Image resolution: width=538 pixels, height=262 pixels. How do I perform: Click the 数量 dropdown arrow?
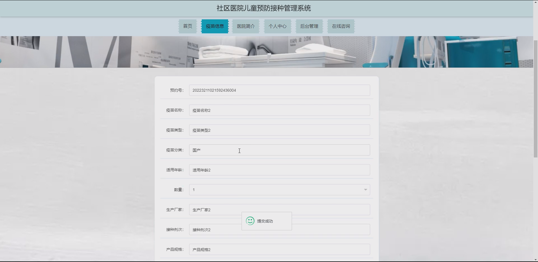point(365,190)
